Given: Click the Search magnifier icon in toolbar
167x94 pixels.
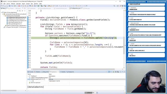Looking at the screenshot, I should pos(114,6).
